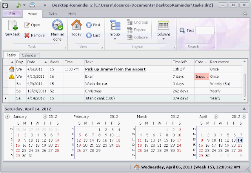The image size is (251, 173).
Task: Click date cell 4/13/2011
Action: 38,77
